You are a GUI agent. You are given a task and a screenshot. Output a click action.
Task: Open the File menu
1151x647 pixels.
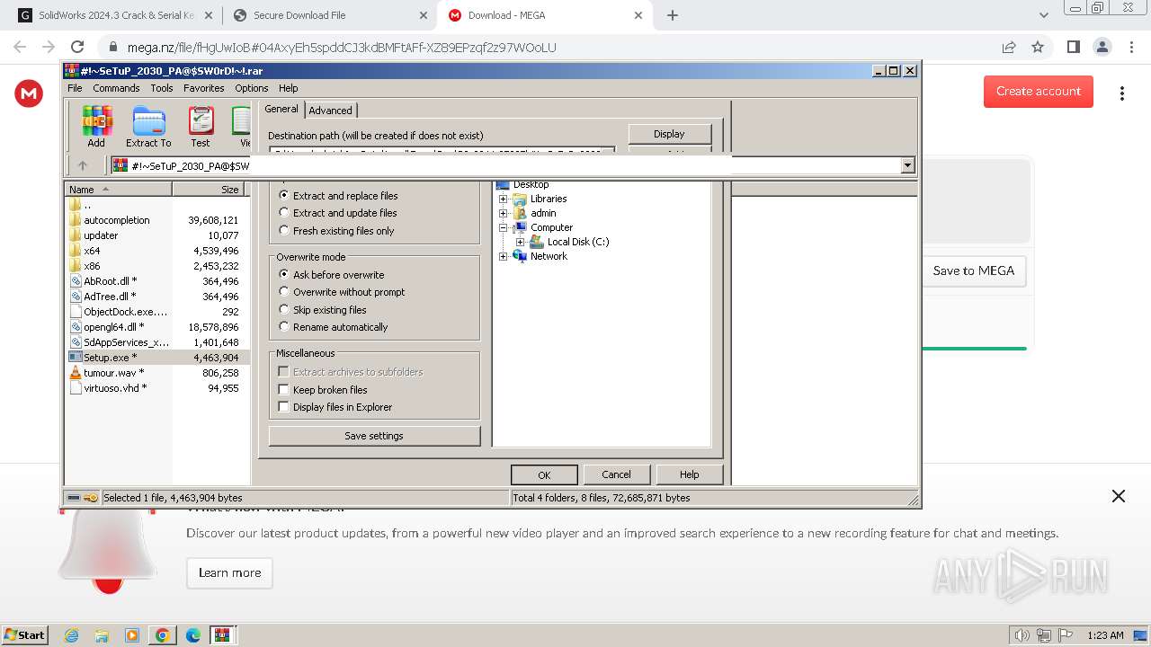[75, 88]
